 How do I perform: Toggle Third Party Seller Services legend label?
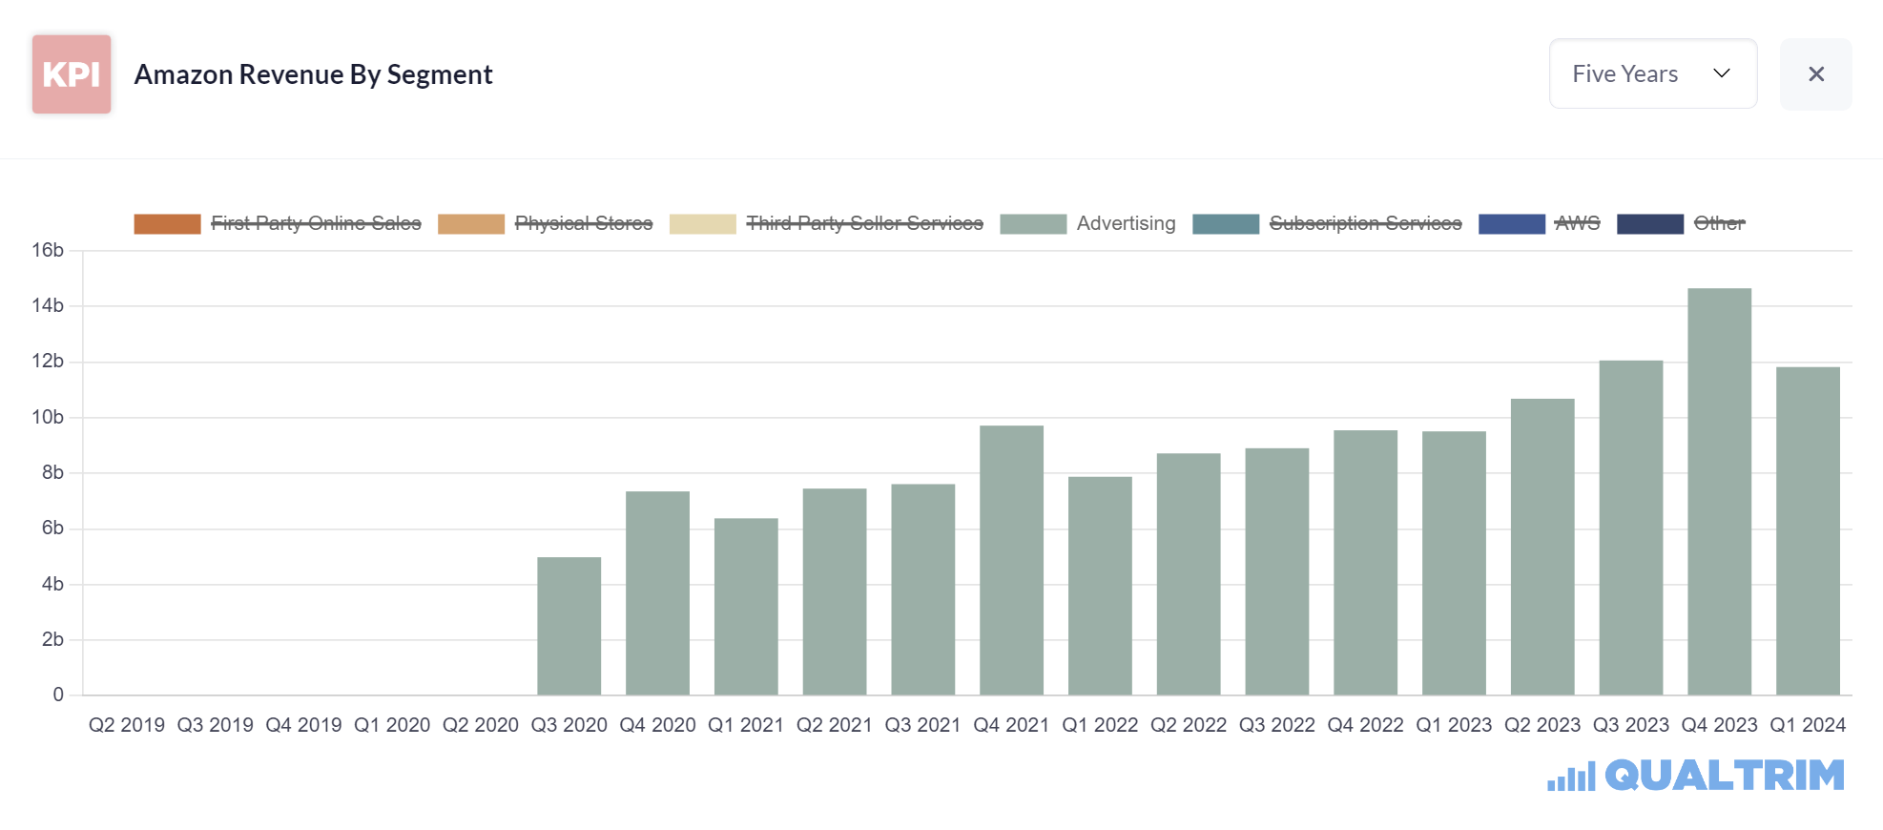coord(864,223)
